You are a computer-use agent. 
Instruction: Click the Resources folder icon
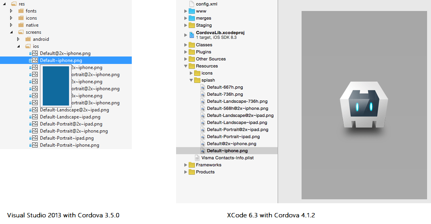coord(192,66)
